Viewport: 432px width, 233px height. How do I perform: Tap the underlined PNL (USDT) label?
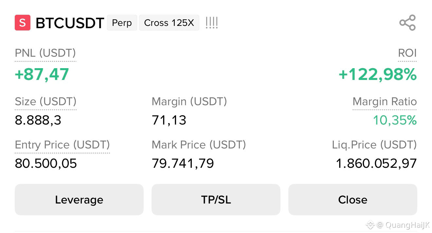[x=45, y=53]
